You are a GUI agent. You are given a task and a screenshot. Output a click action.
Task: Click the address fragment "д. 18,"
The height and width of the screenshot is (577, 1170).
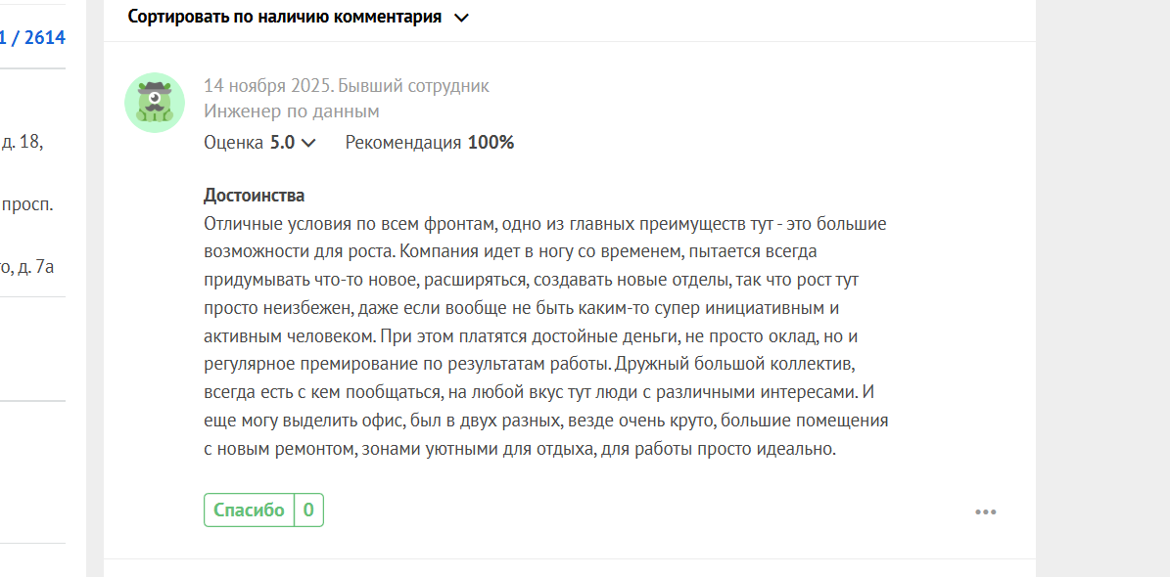pyautogui.click(x=22, y=141)
